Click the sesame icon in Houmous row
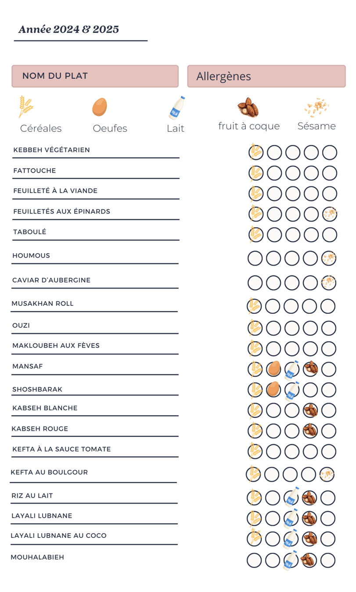The image size is (356, 592). point(329,258)
